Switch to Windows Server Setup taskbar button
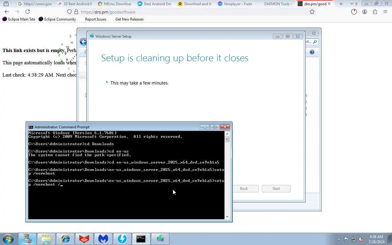 [x=160, y=239]
